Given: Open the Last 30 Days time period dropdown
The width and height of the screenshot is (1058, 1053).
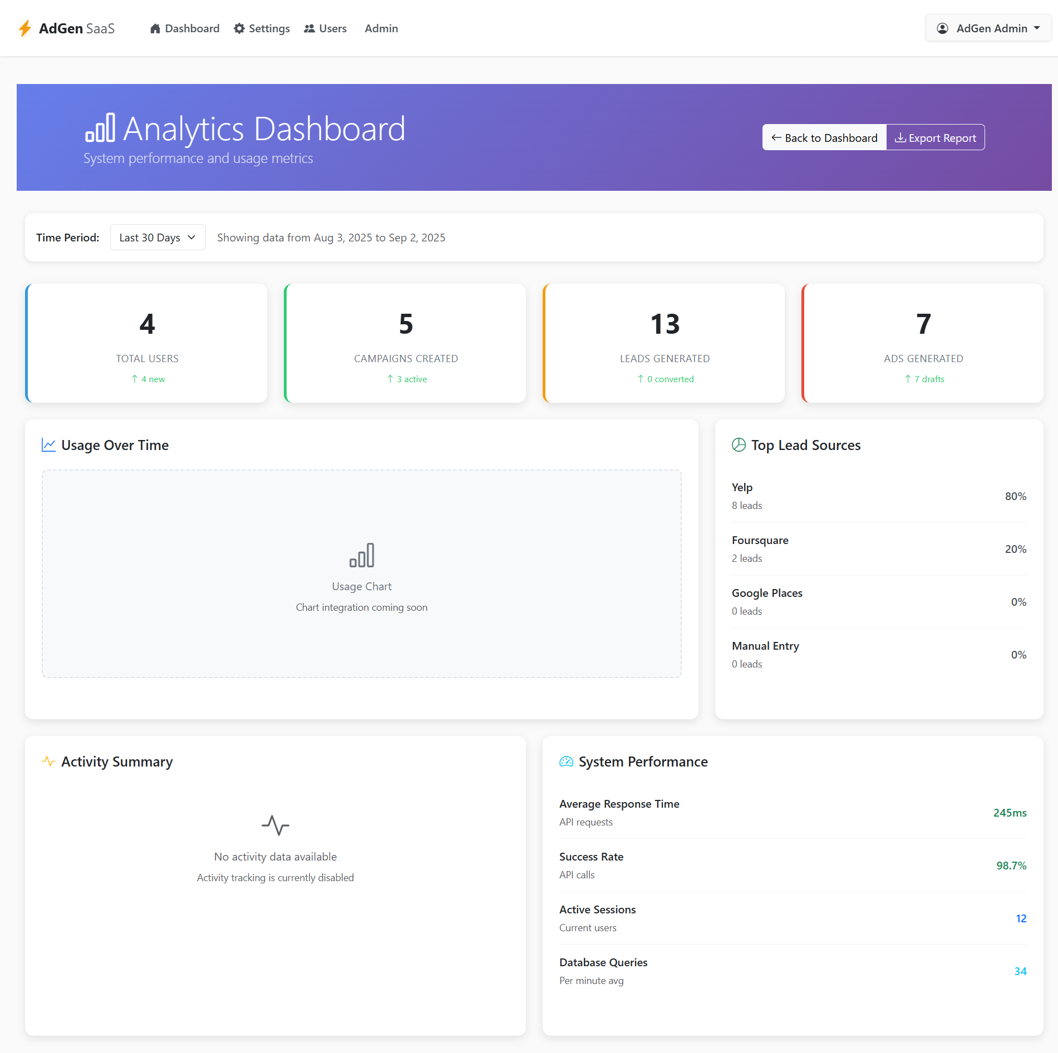Looking at the screenshot, I should click(x=158, y=238).
